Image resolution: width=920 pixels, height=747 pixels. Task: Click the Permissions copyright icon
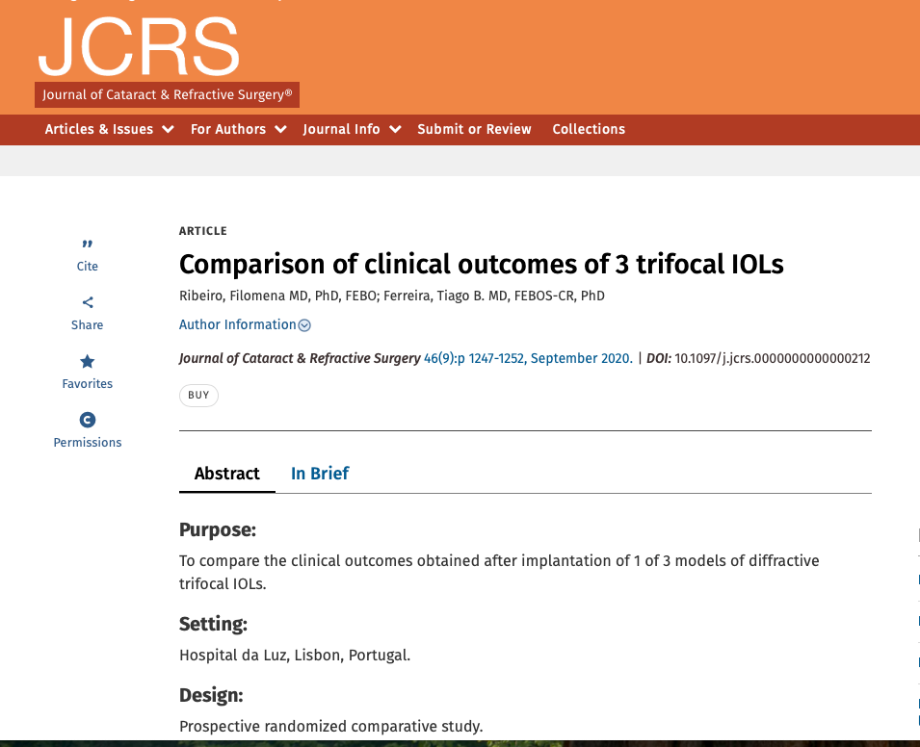(88, 420)
